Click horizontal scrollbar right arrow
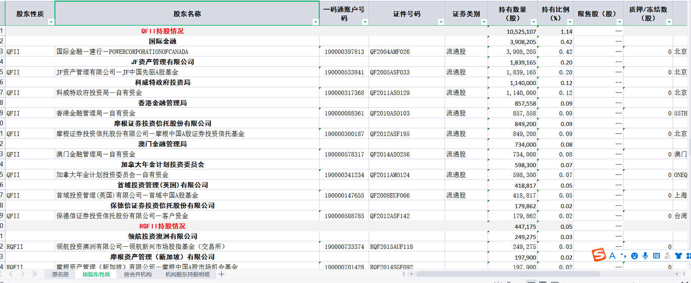Screen dimensions: 691x283 coord(677,274)
